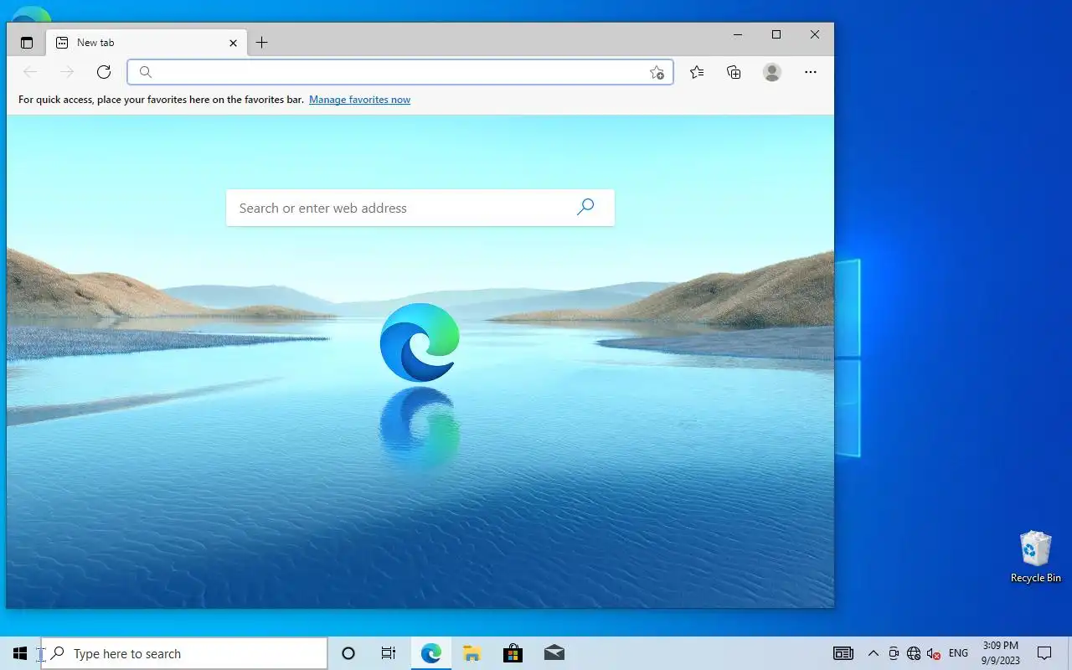Click the Edge logo on the page
The image size is (1072, 670).
point(420,342)
